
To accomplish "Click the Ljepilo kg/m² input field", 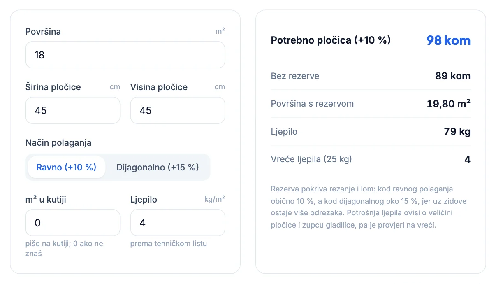I will click(x=178, y=223).
